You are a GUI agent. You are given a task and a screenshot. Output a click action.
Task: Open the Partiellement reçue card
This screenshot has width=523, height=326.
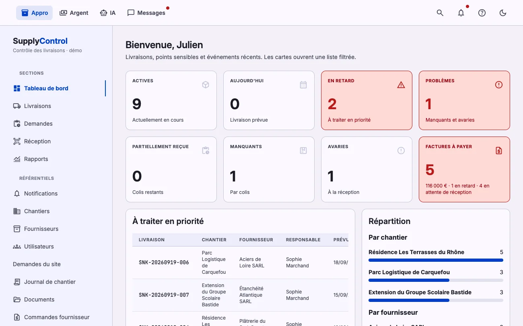[171, 169]
